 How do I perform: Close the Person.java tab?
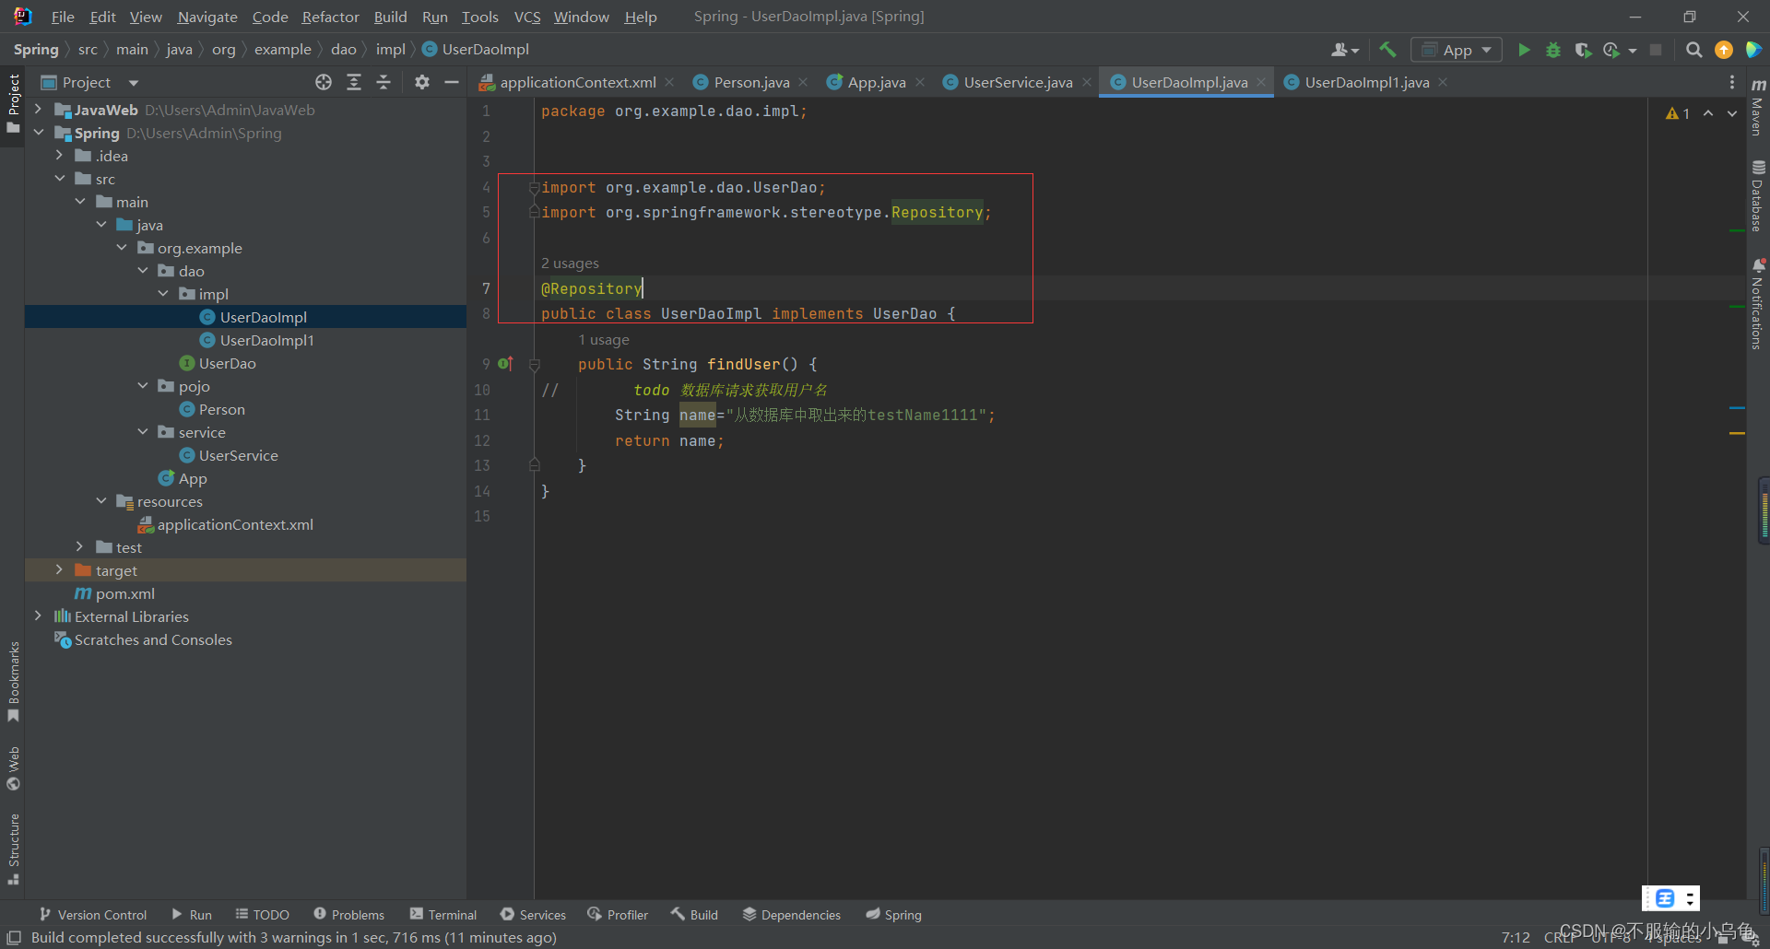click(803, 82)
